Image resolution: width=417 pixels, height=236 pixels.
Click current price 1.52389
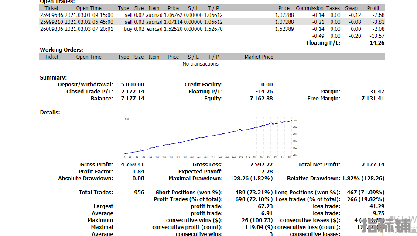click(x=284, y=29)
